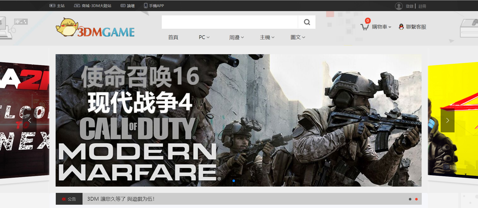The height and width of the screenshot is (208, 478).
Task: Click the forum icon beside 論壇
Action: pyautogui.click(x=123, y=6)
